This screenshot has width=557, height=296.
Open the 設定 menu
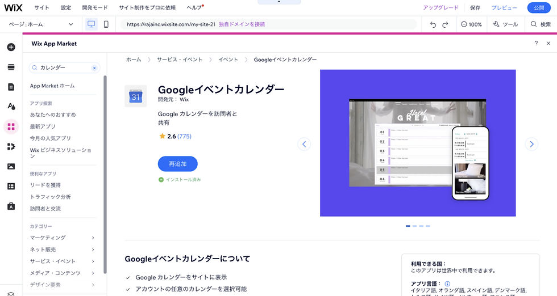click(x=66, y=7)
